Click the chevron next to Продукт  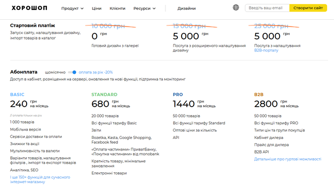coord(82,8)
